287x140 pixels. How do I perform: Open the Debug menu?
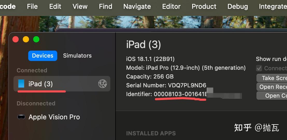point(238,6)
